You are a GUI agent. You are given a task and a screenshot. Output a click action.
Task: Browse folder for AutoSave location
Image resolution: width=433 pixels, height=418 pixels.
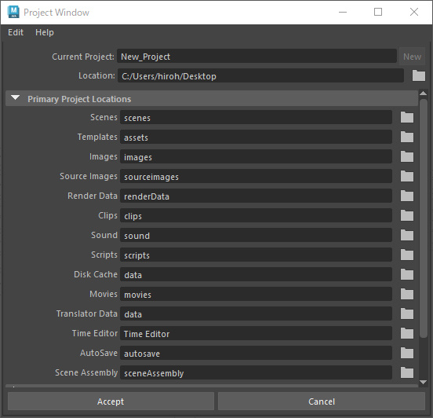407,353
